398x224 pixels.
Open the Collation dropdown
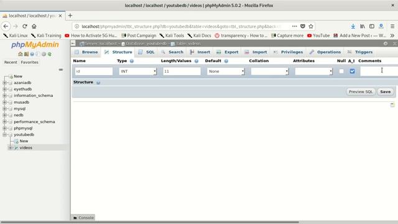pyautogui.click(x=269, y=72)
